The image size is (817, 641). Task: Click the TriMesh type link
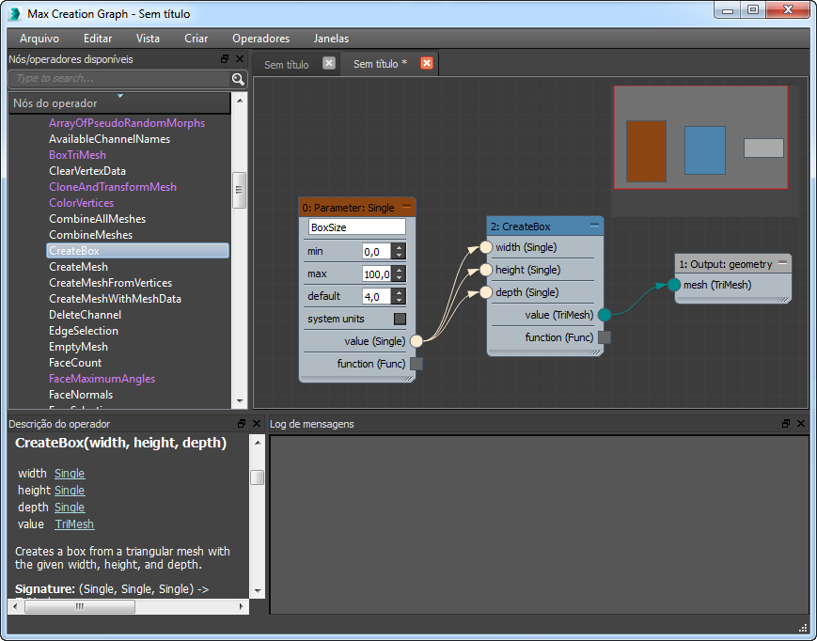point(74,524)
